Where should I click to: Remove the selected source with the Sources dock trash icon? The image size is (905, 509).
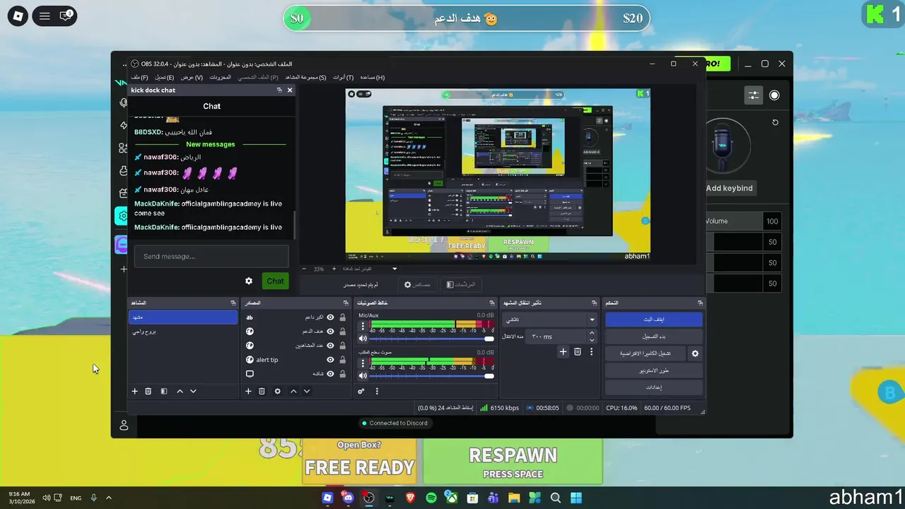(262, 391)
